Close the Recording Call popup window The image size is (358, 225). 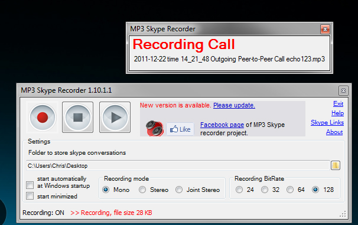tap(325, 29)
